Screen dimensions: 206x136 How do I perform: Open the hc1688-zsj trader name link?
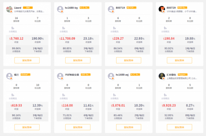coord(122,75)
